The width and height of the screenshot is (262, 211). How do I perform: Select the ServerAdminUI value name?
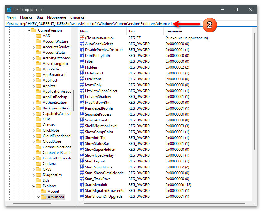coord(97,120)
